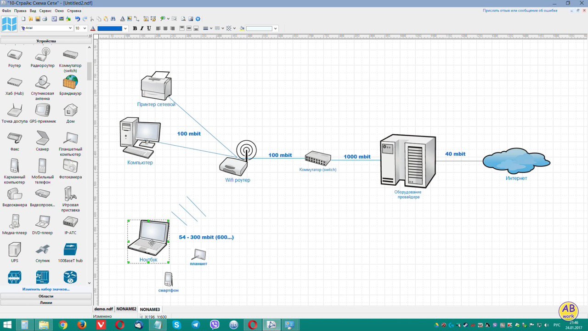Click the Интернет cloud on the diagram
Viewport: 588px width, 331px height.
click(x=516, y=161)
